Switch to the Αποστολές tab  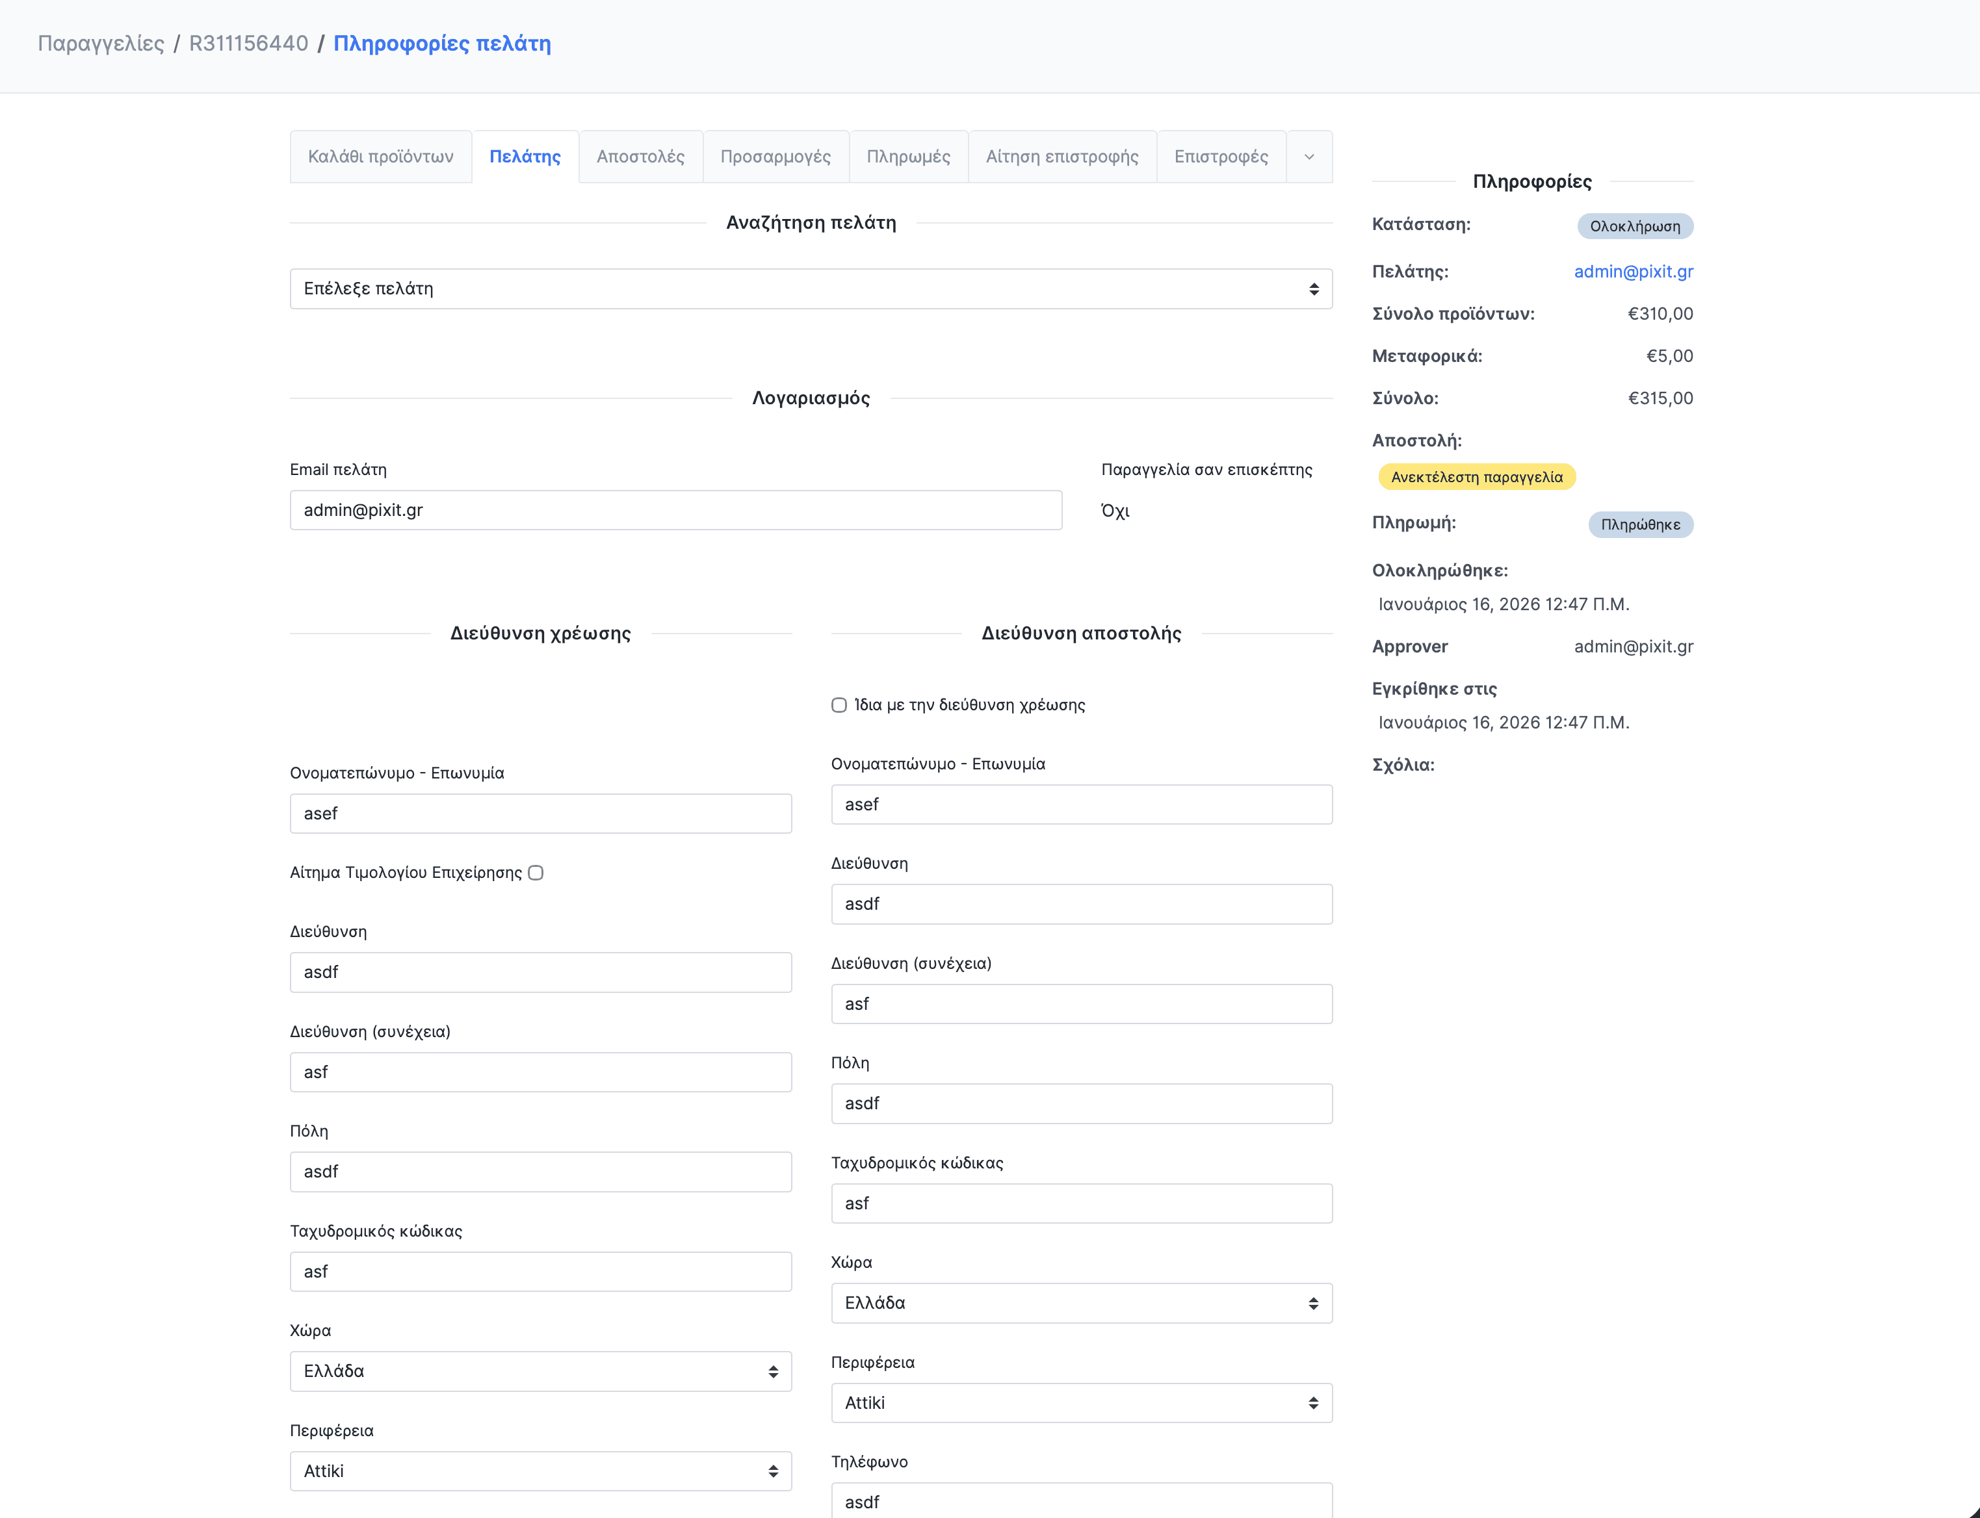[x=640, y=157]
